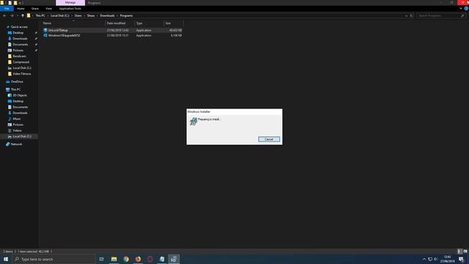Select the Manage contextual tab
This screenshot has height=264, width=469.
pos(70,3)
